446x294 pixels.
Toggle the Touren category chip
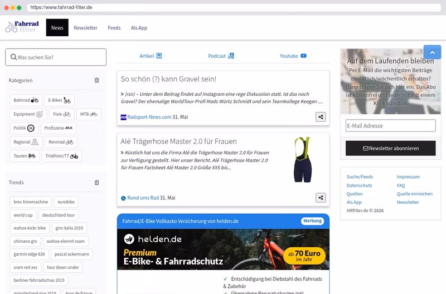[25, 156]
